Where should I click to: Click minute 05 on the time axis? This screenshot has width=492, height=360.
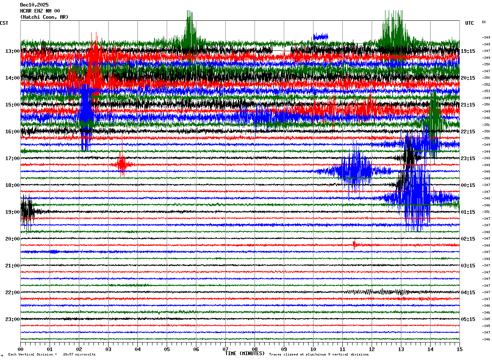[167, 349]
